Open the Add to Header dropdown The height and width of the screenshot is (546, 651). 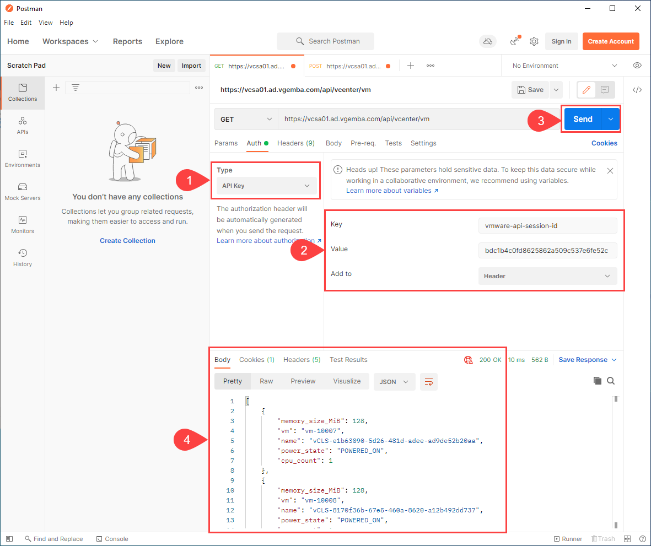click(x=547, y=276)
